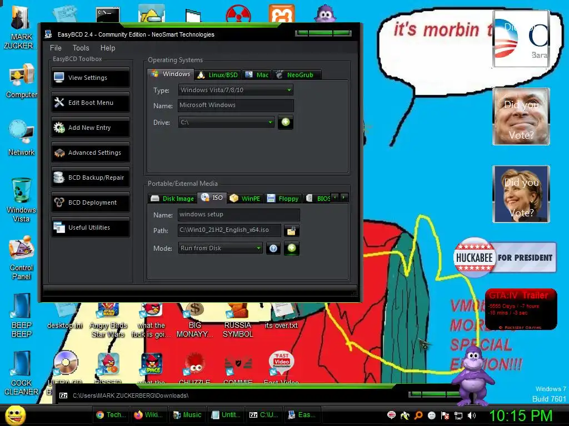
Task: Open the File menu
Action: (x=56, y=48)
